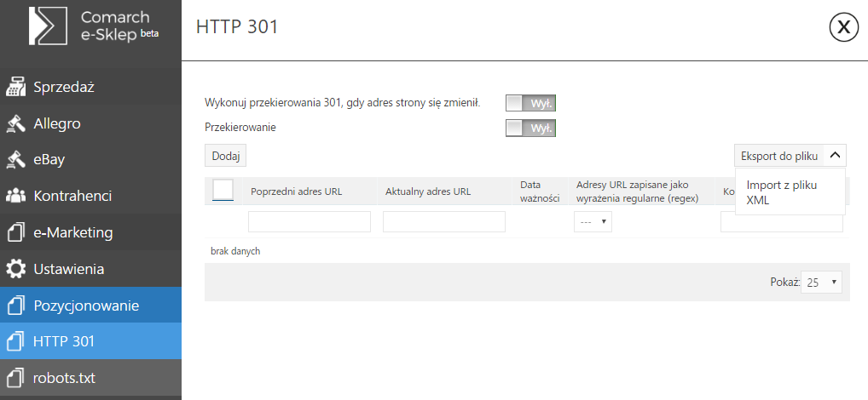
Task: Click the brak danych text
Action: pos(235,251)
